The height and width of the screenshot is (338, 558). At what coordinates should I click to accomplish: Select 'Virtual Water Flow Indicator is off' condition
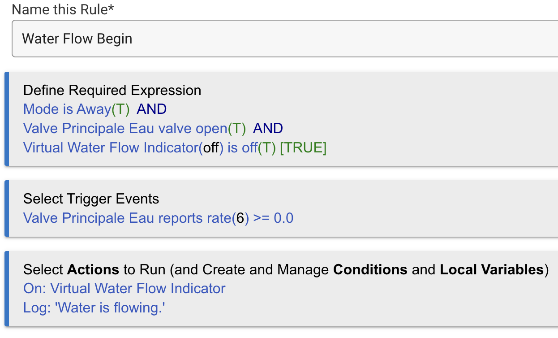112,147
